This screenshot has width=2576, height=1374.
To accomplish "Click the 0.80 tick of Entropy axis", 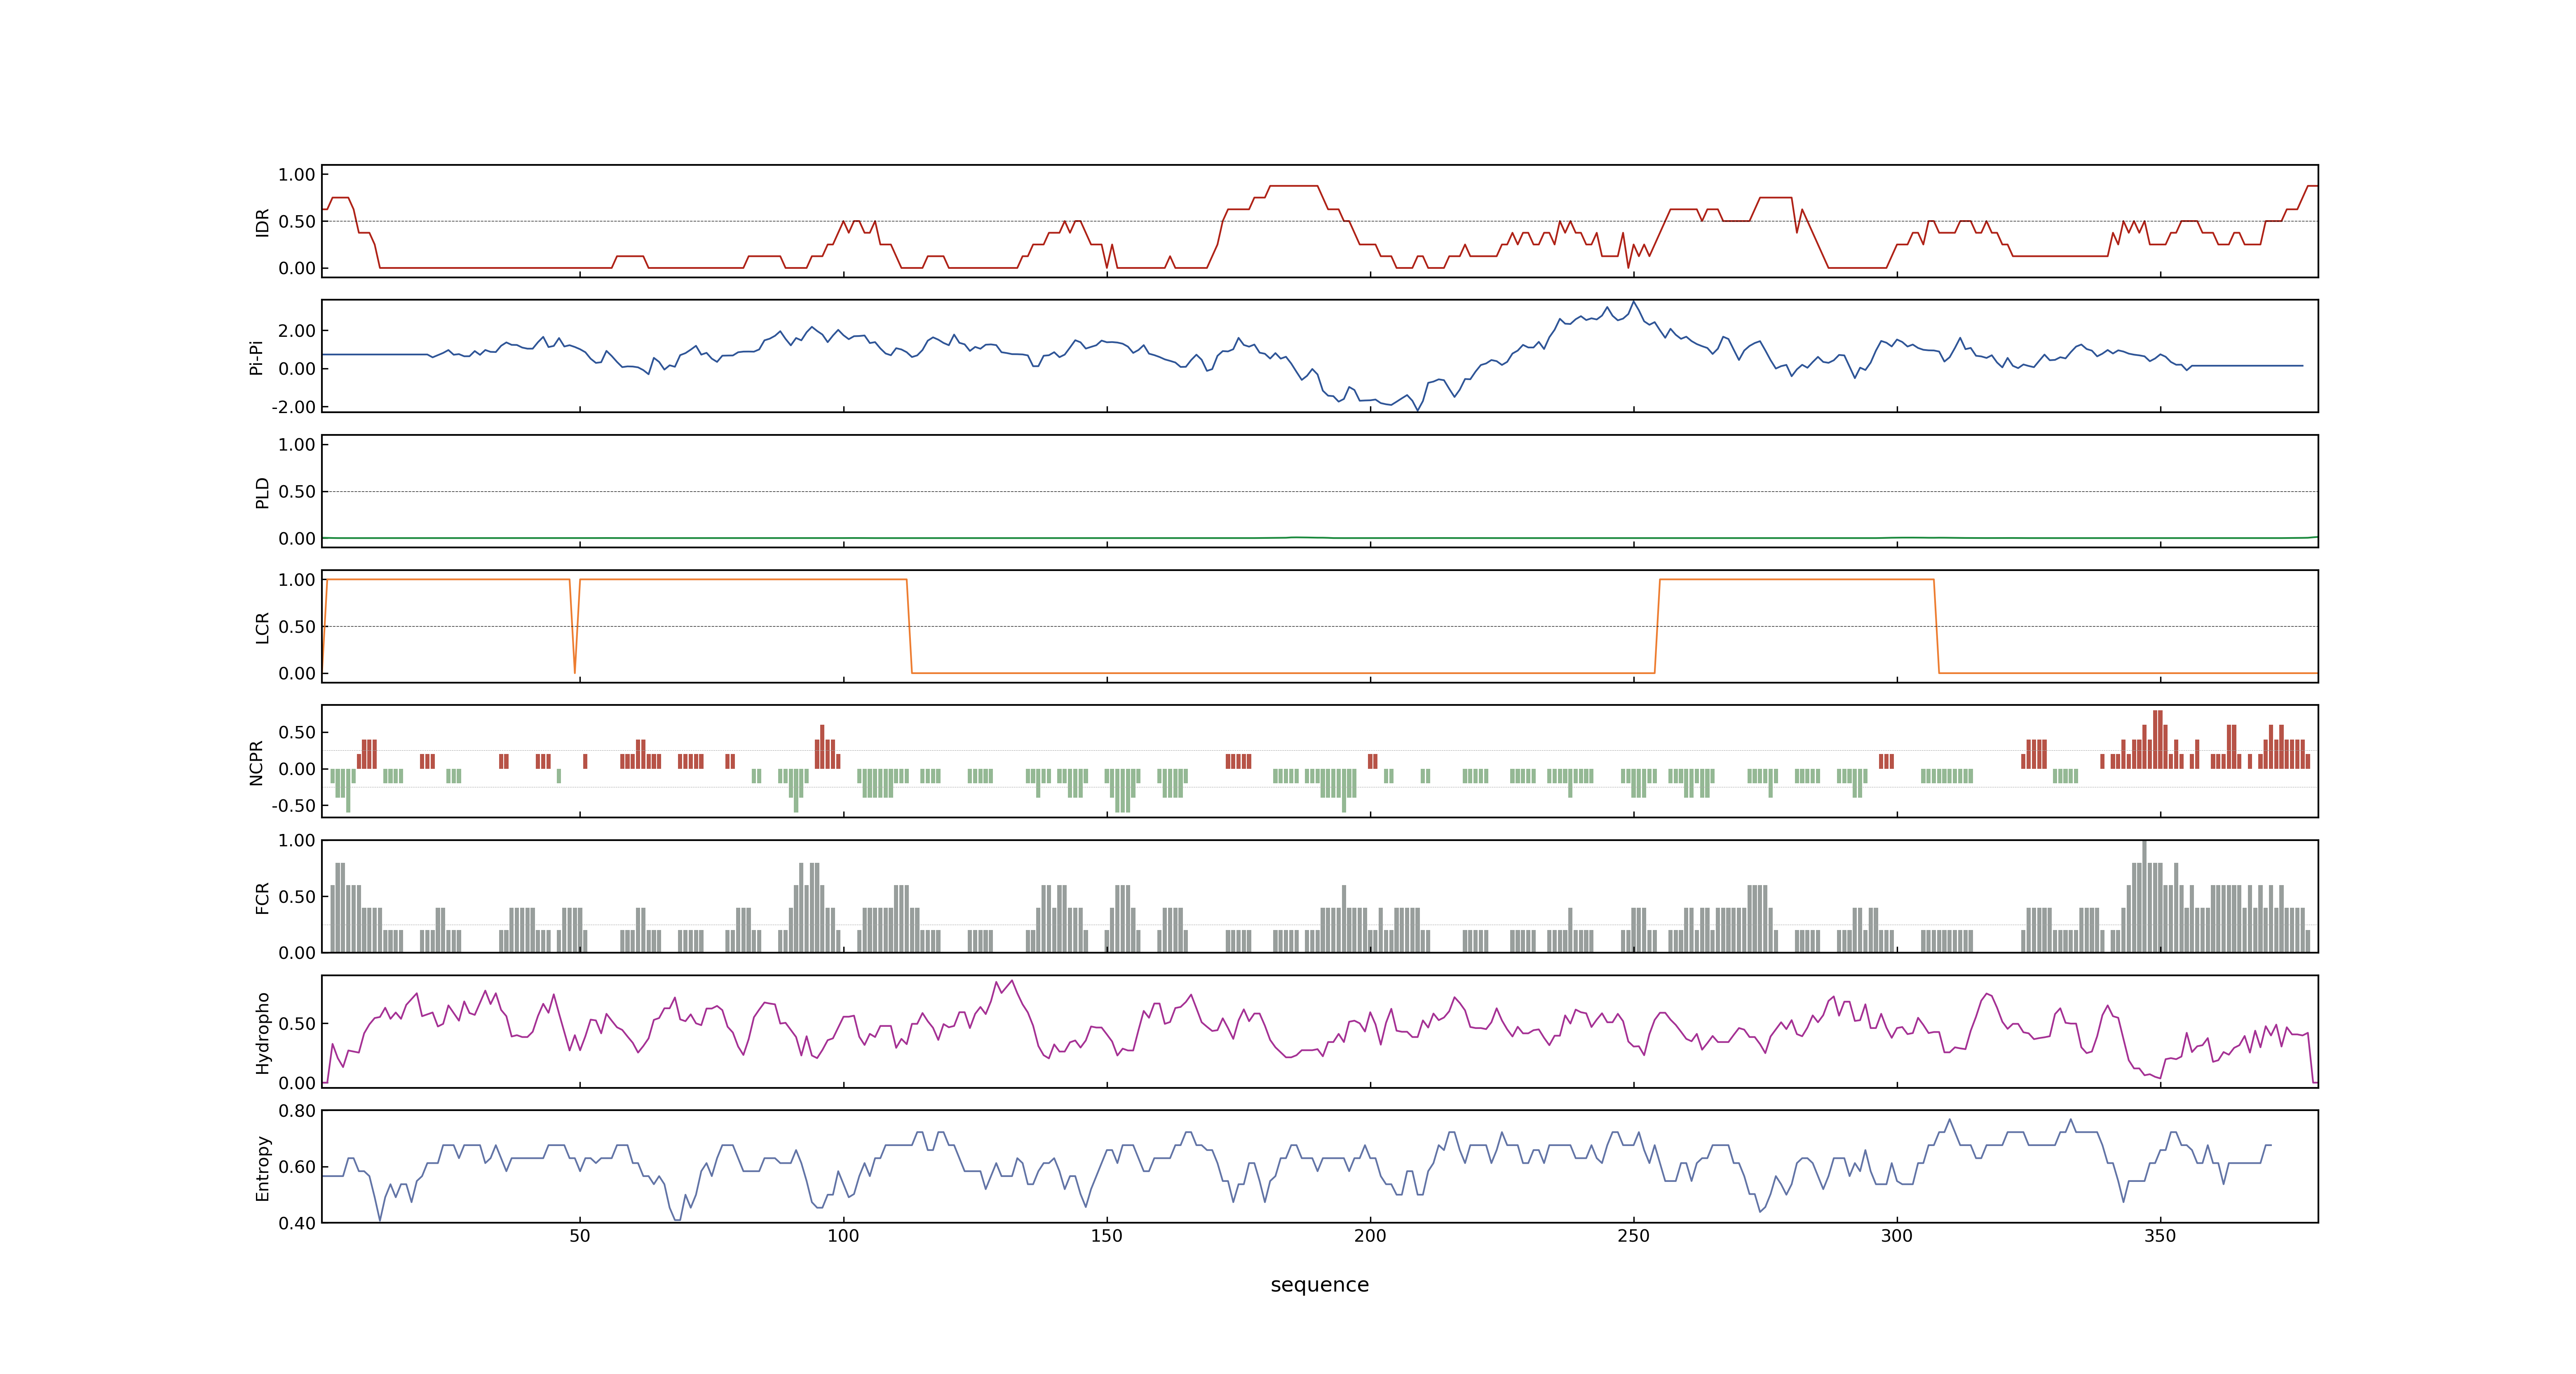I will pyautogui.click(x=297, y=1110).
